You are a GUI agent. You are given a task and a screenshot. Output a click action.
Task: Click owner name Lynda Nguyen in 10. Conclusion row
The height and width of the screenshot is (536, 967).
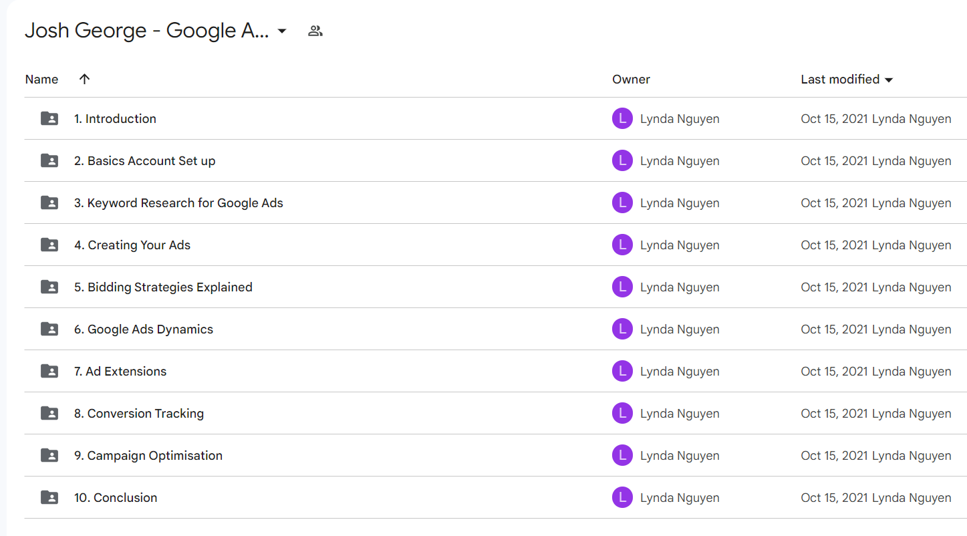[680, 498]
